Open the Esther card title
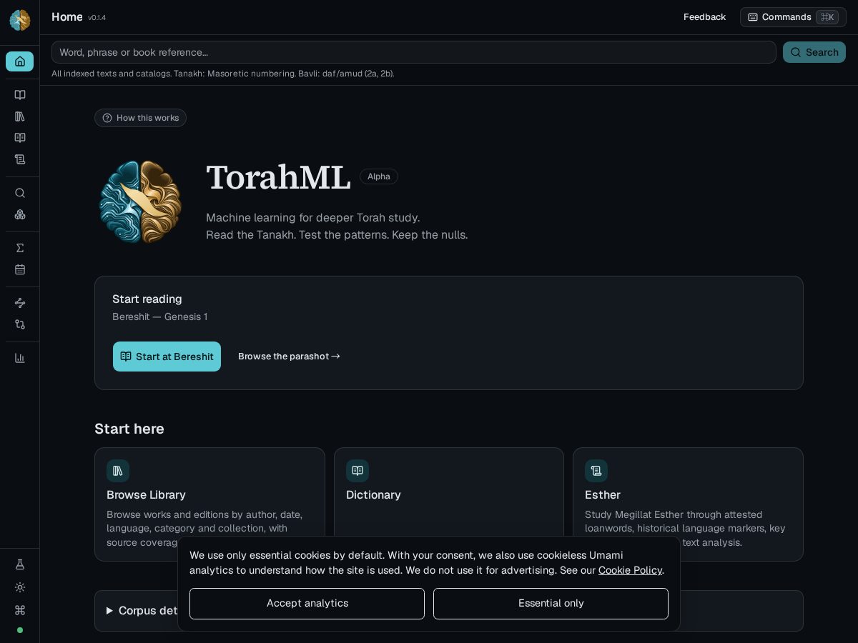The height and width of the screenshot is (643, 858). coord(603,494)
